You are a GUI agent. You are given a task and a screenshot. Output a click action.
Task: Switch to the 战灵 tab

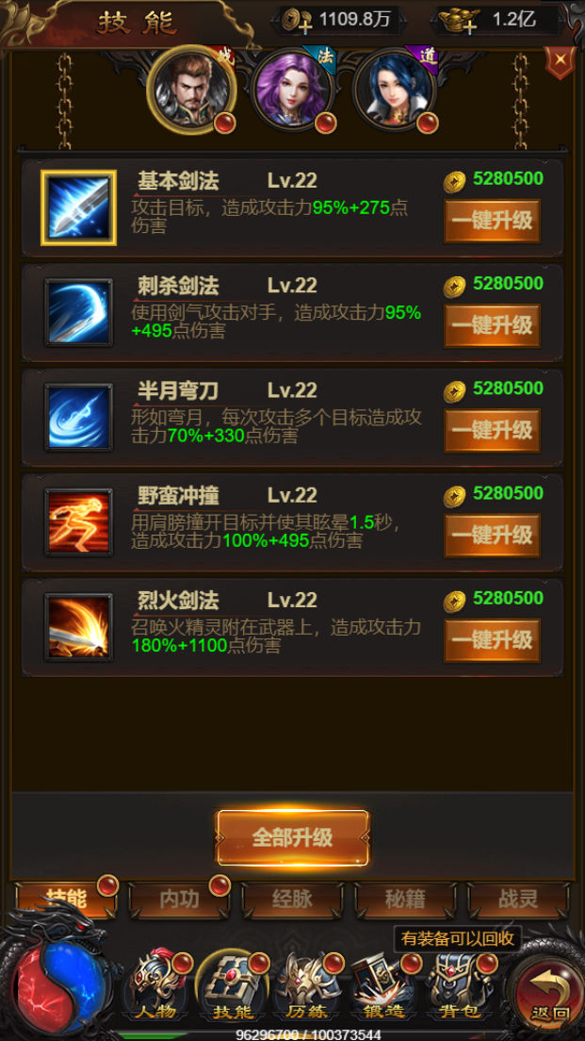[518, 900]
